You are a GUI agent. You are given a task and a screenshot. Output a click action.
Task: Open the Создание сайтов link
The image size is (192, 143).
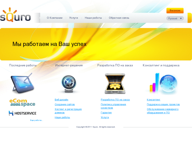[65, 104]
